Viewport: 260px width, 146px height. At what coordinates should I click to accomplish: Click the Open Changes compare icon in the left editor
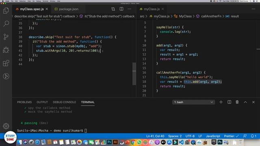point(113,9)
